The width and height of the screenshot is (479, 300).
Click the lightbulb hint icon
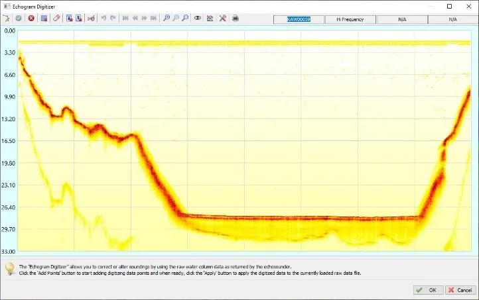click(10, 269)
